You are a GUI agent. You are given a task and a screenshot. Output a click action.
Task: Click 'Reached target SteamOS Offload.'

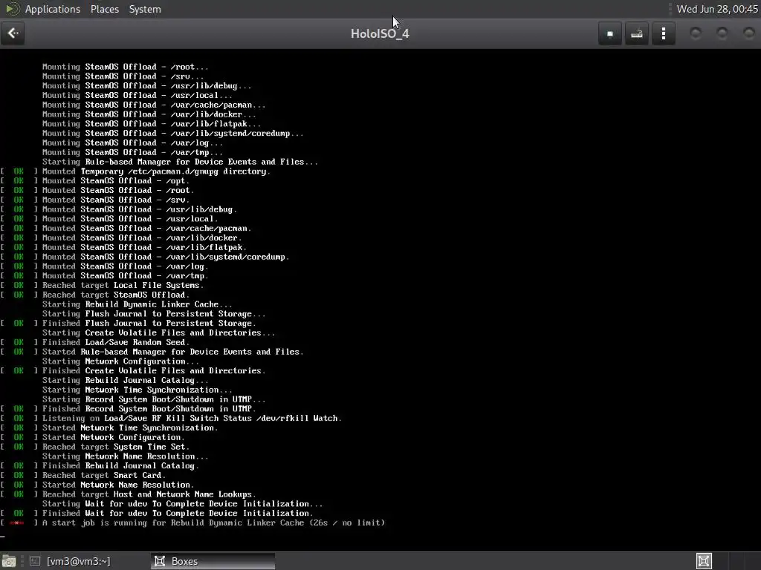pos(116,295)
